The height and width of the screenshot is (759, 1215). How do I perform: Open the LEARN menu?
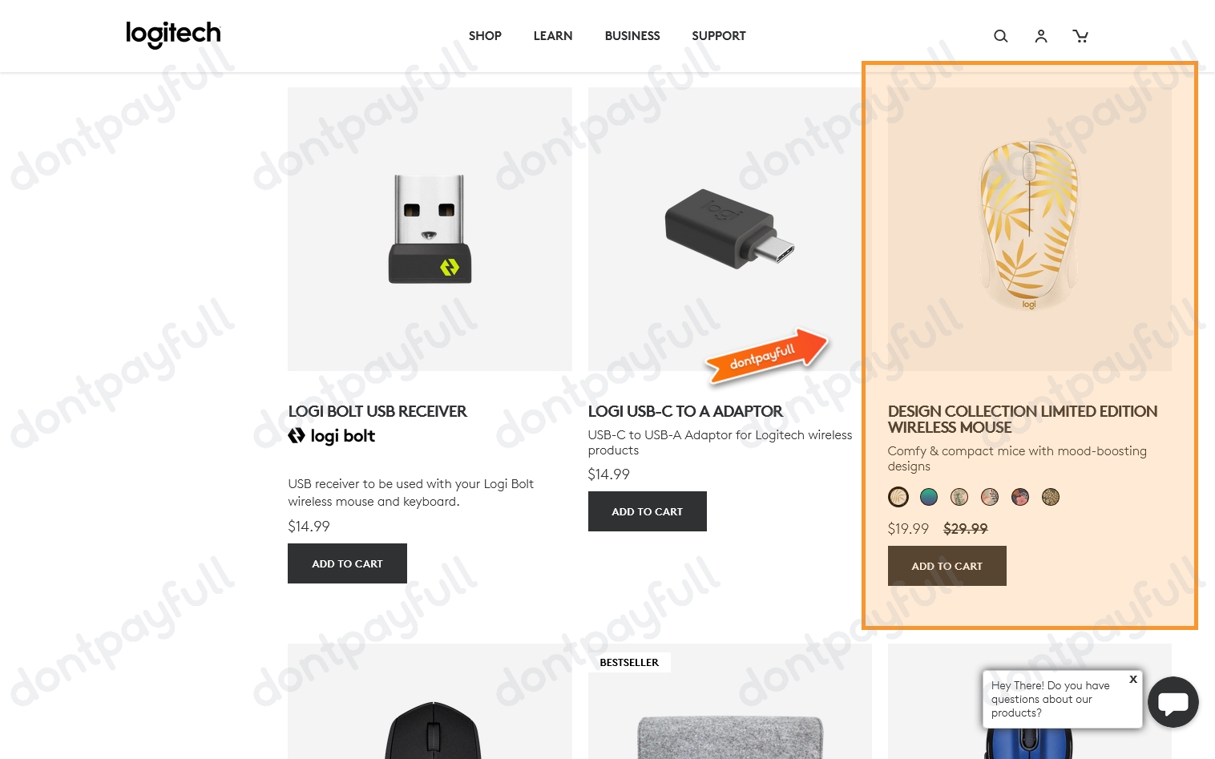(x=553, y=36)
